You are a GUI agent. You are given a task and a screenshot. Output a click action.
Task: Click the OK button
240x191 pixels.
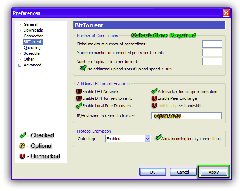(153, 172)
